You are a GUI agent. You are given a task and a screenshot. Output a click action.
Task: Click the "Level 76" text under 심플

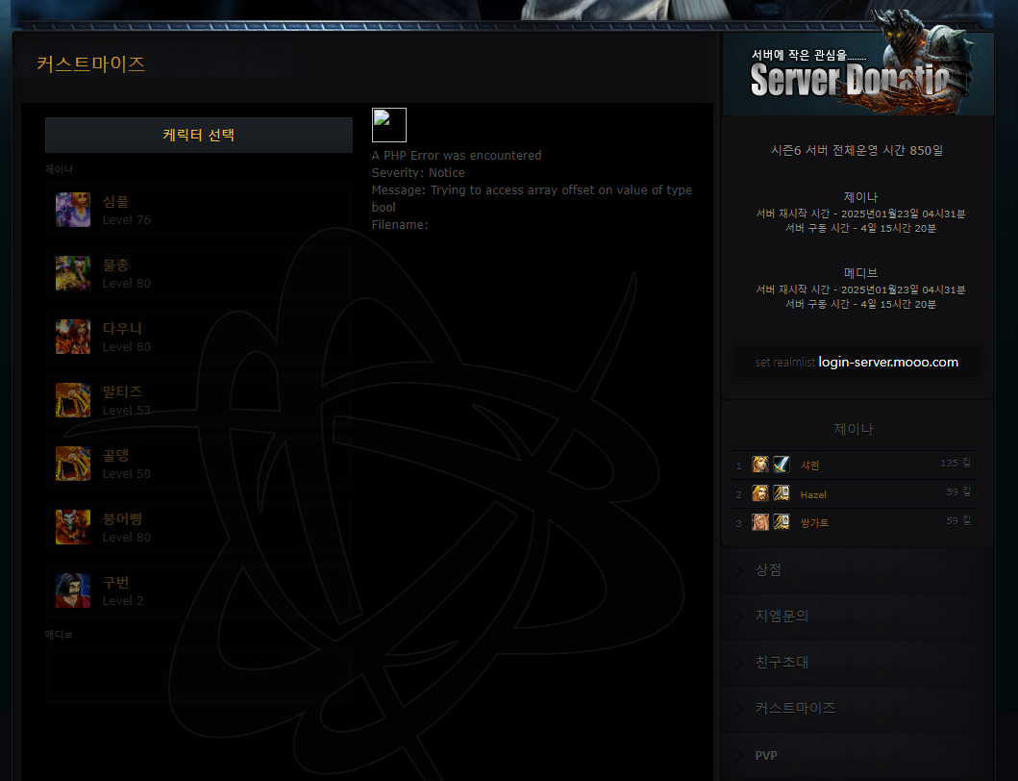(x=127, y=220)
